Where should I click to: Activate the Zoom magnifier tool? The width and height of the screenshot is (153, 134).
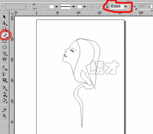coord(4,29)
